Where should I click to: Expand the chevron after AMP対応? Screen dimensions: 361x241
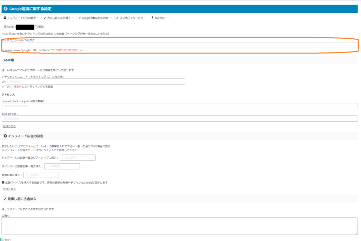click(x=167, y=18)
